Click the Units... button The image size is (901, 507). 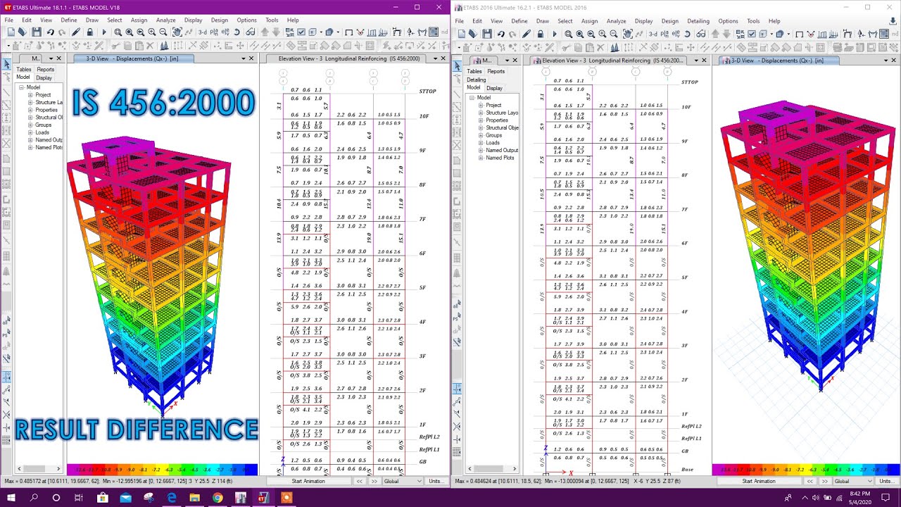coord(438,480)
